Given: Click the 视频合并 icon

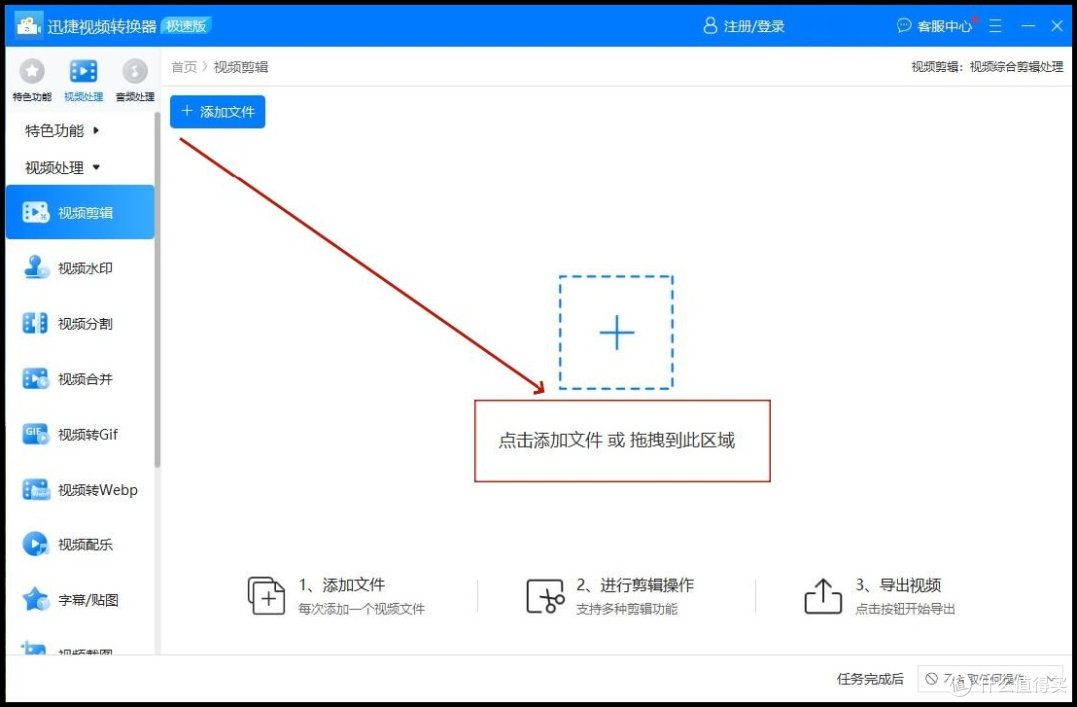Looking at the screenshot, I should 35,379.
